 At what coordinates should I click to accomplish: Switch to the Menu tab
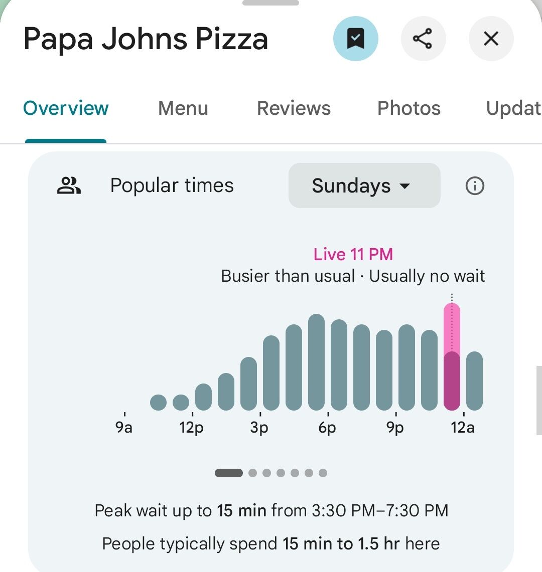click(x=183, y=108)
